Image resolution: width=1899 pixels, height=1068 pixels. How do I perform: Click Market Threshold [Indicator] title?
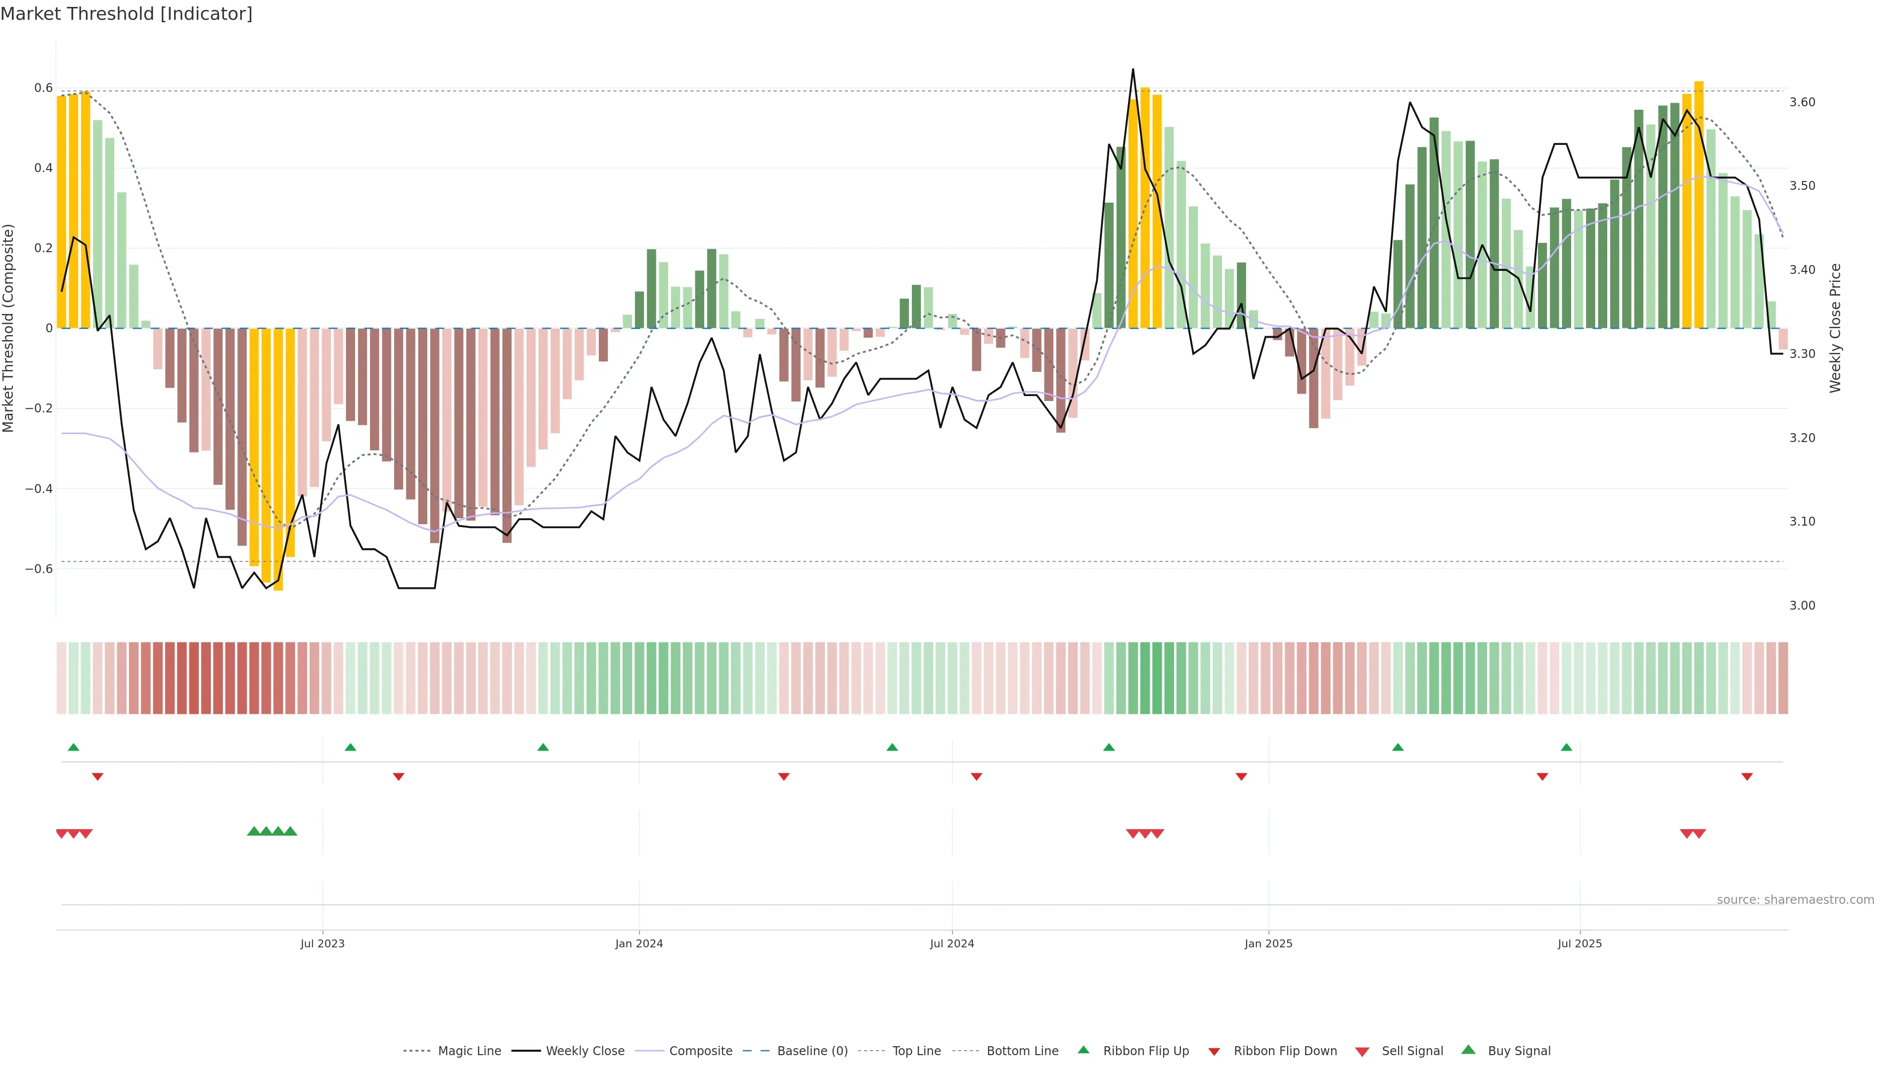126,14
